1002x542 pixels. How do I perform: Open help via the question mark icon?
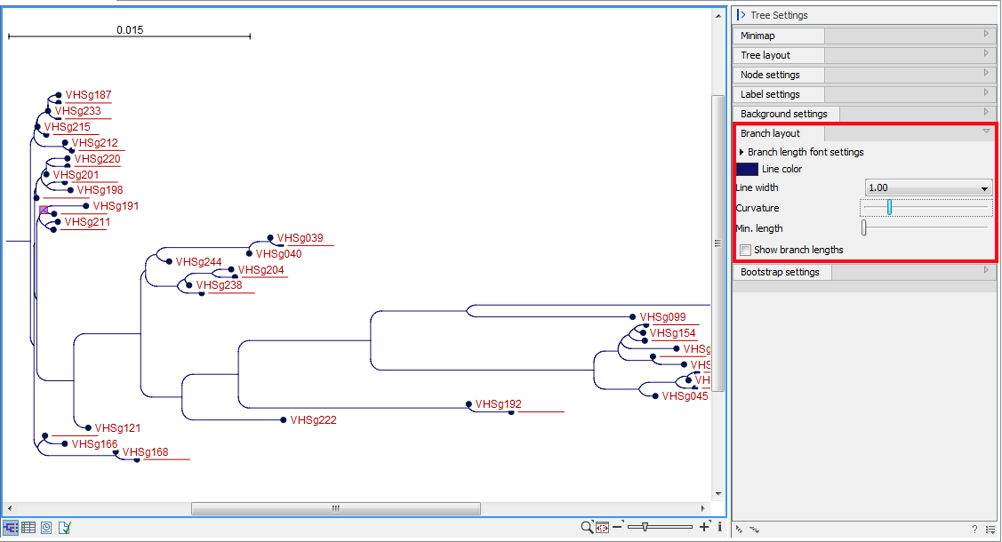(x=974, y=530)
